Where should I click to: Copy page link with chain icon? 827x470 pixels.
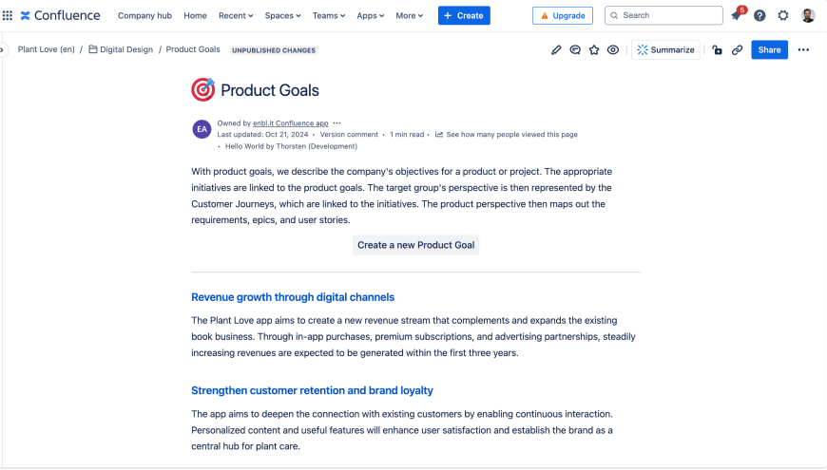(737, 50)
